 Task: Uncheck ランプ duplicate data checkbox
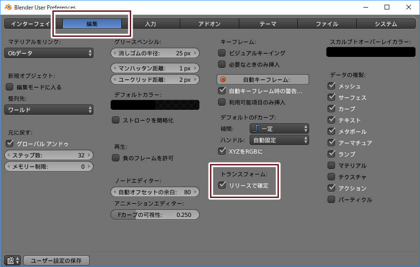click(x=331, y=154)
